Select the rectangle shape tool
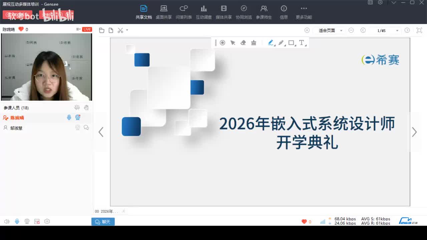This screenshot has height=240, width=427. [292, 43]
